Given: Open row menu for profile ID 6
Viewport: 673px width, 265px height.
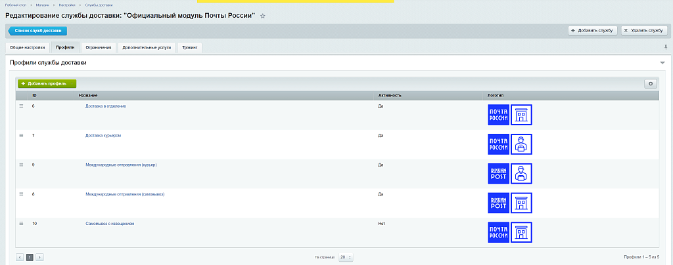Looking at the screenshot, I should pos(21,106).
